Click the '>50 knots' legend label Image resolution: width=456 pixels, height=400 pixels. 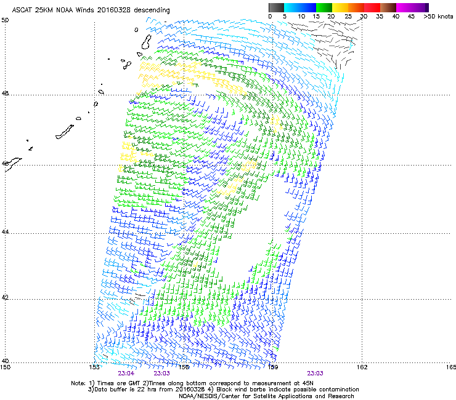coord(438,17)
